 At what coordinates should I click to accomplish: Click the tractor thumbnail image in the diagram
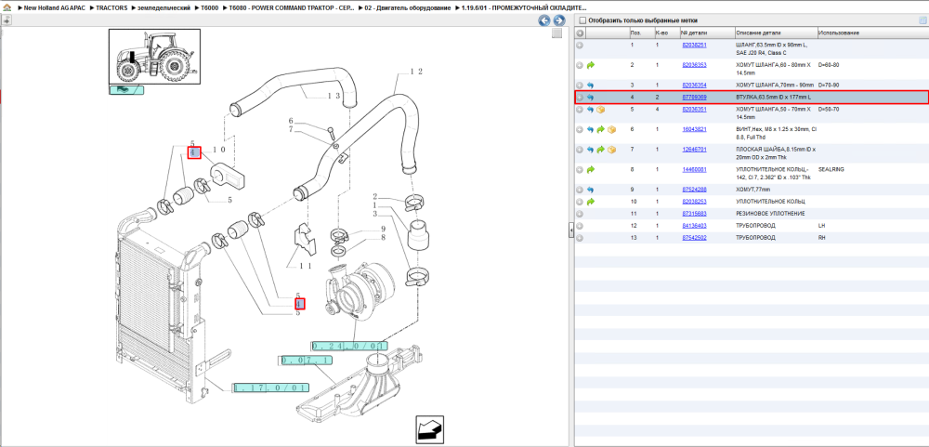[154, 57]
